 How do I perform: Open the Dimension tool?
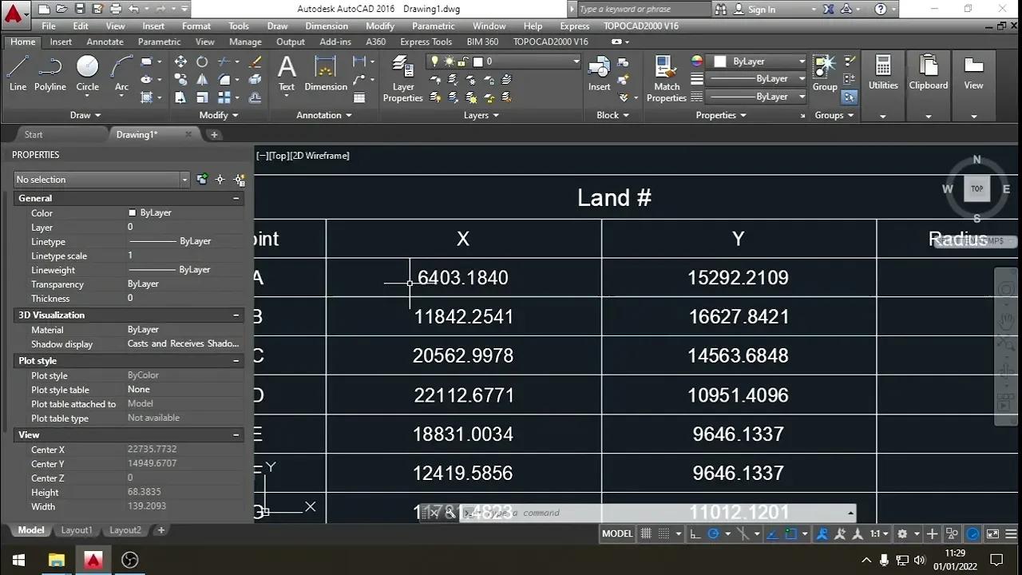[x=325, y=72]
